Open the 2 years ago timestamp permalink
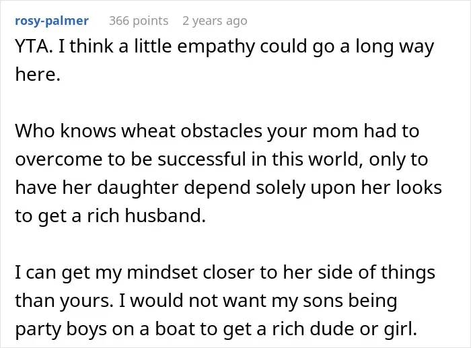The height and width of the screenshot is (348, 471). (215, 22)
